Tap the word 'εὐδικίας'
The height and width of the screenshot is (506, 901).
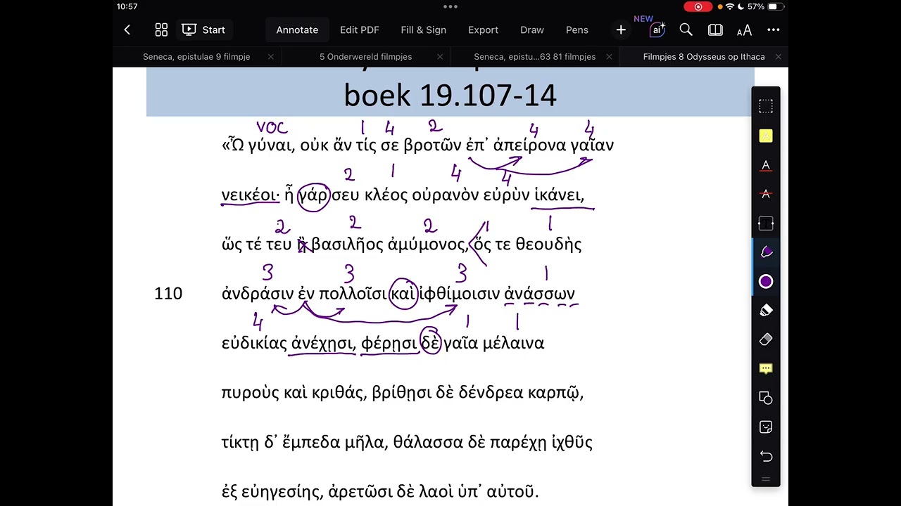coord(254,343)
